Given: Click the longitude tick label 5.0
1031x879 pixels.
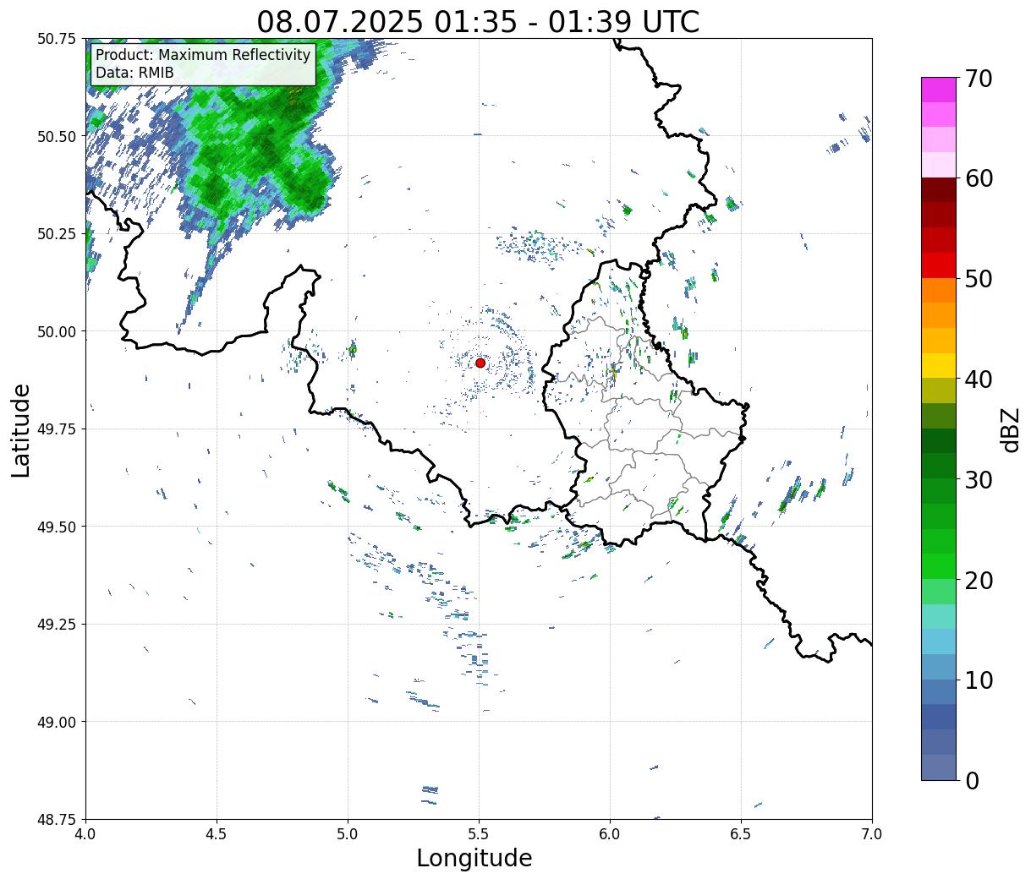Looking at the screenshot, I should point(348,834).
